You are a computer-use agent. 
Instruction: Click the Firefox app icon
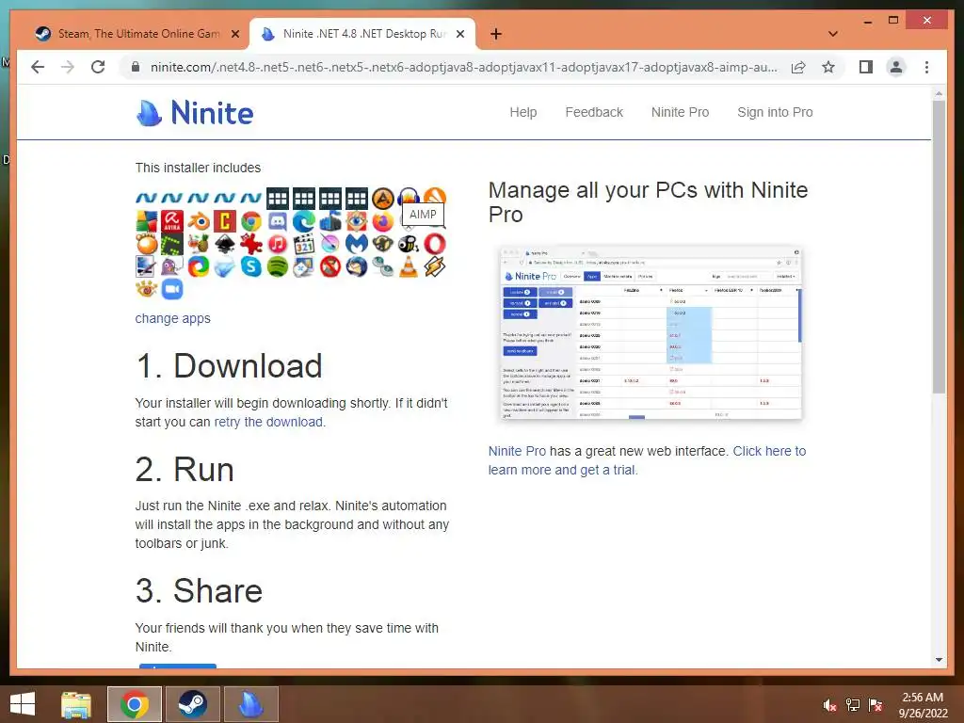tap(382, 221)
